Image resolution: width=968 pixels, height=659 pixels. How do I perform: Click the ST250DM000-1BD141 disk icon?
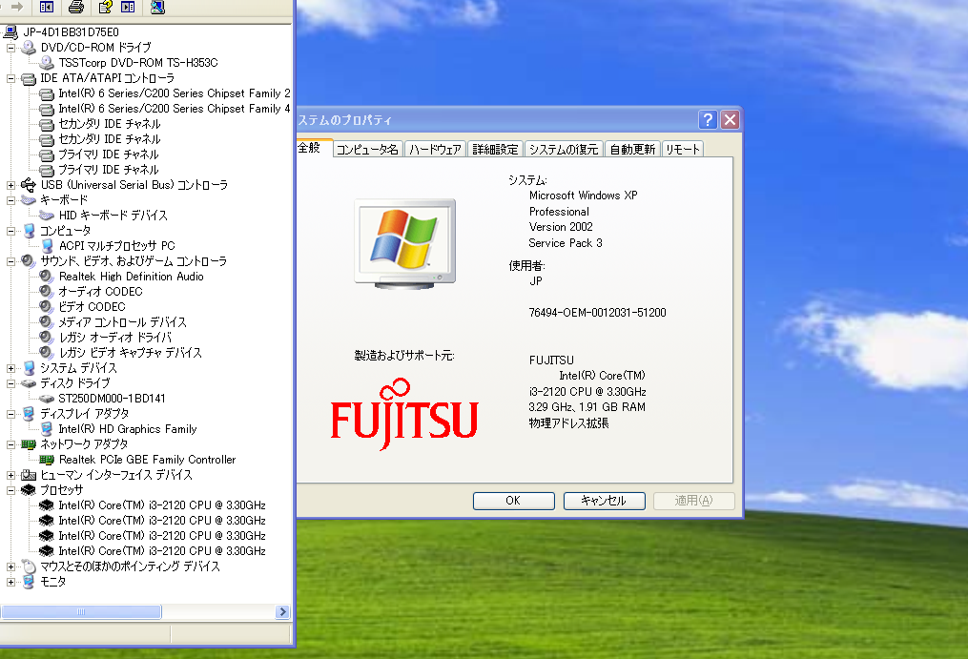click(x=47, y=399)
